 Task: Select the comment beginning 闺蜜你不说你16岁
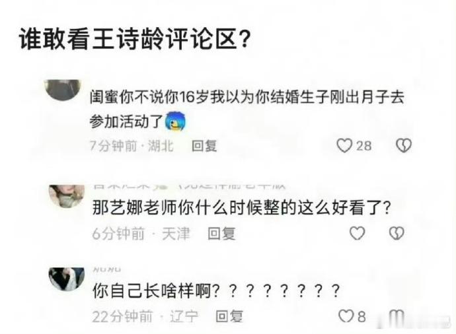click(247, 109)
